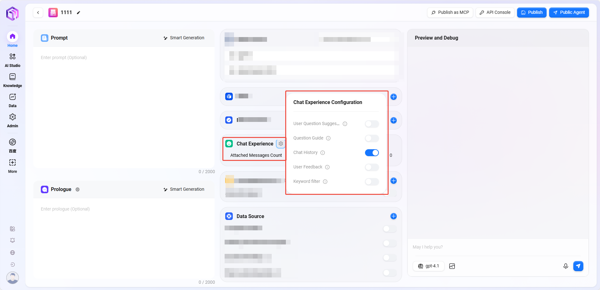Click the microphone icon in chat input
Viewport: 600px width, 290px height.
(x=565, y=266)
